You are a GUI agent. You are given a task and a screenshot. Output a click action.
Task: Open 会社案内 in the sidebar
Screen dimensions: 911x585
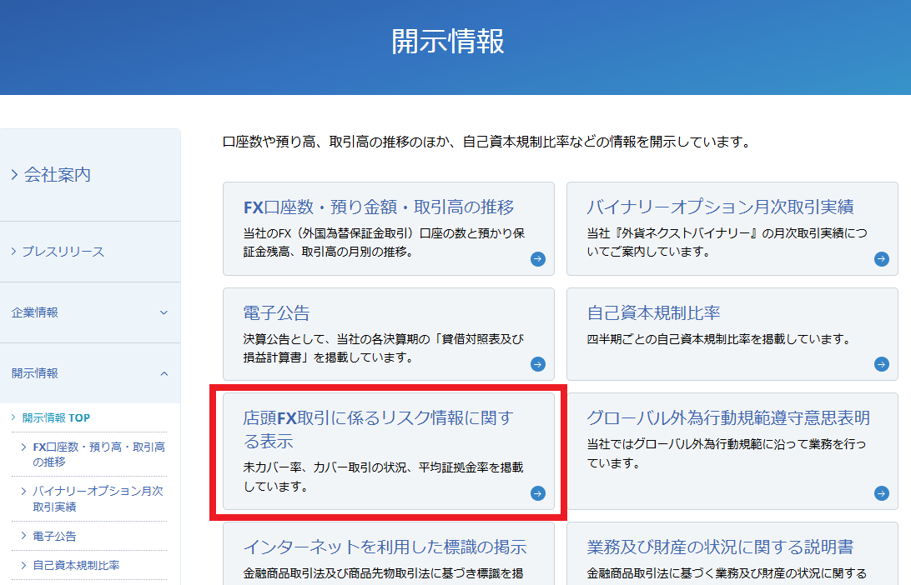pyautogui.click(x=57, y=175)
